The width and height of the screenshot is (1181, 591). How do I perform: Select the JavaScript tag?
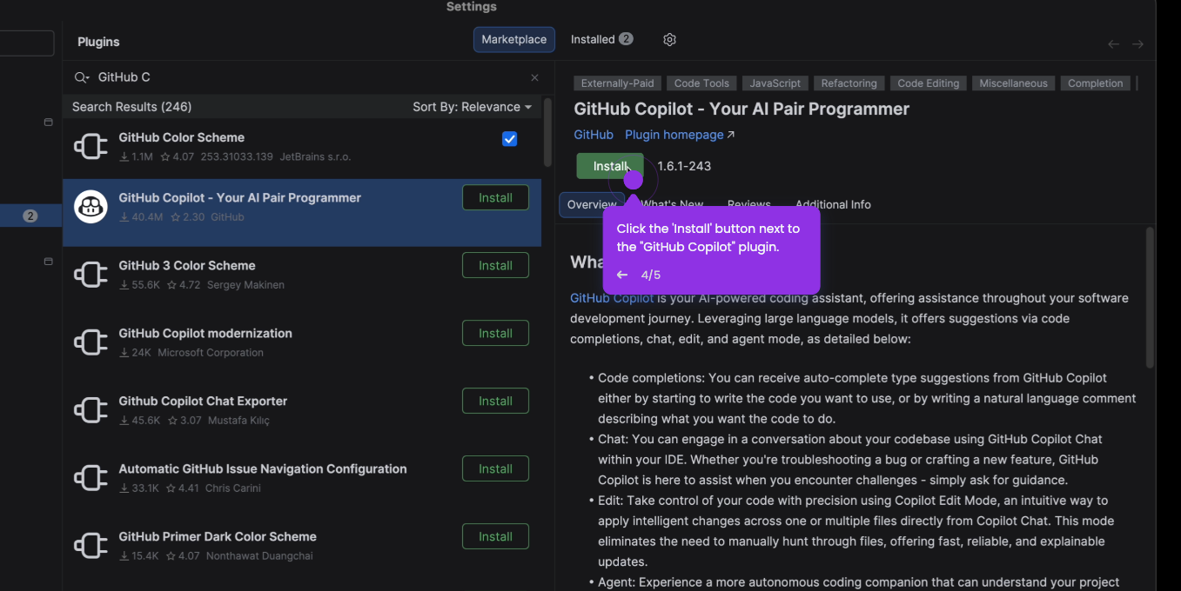point(775,83)
